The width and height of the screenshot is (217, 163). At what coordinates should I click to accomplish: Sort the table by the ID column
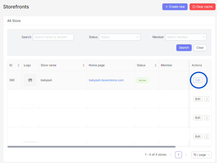(18, 65)
